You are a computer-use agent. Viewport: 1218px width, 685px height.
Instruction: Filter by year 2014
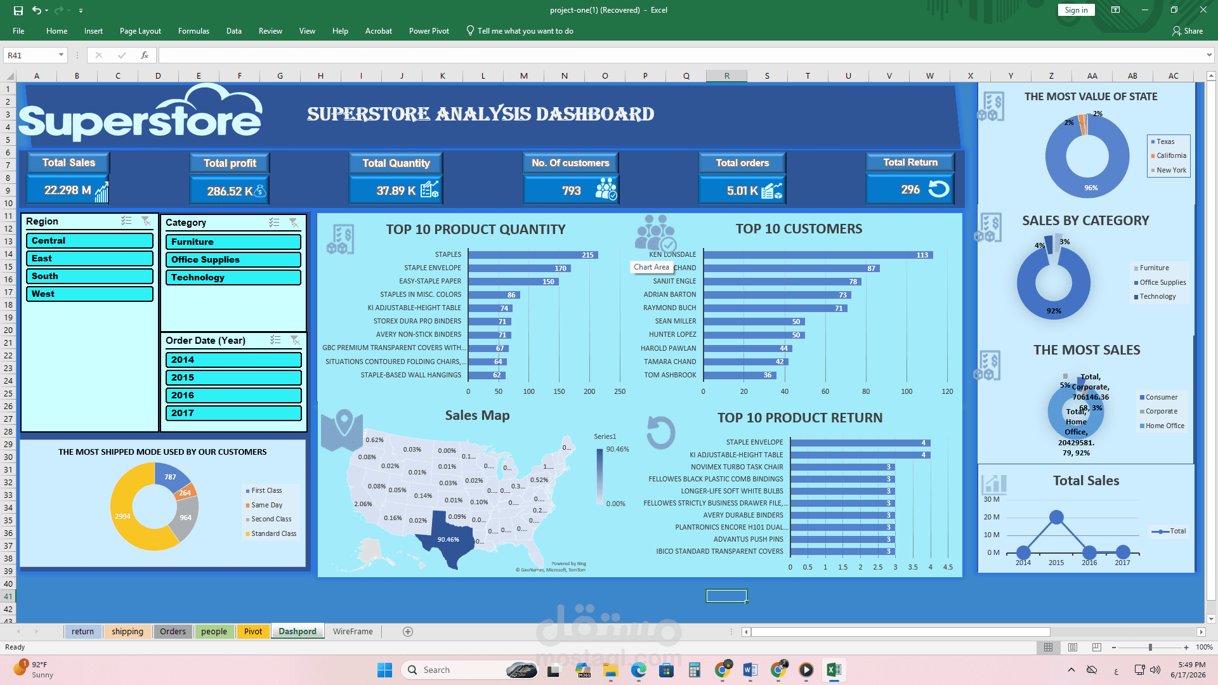[x=233, y=360]
